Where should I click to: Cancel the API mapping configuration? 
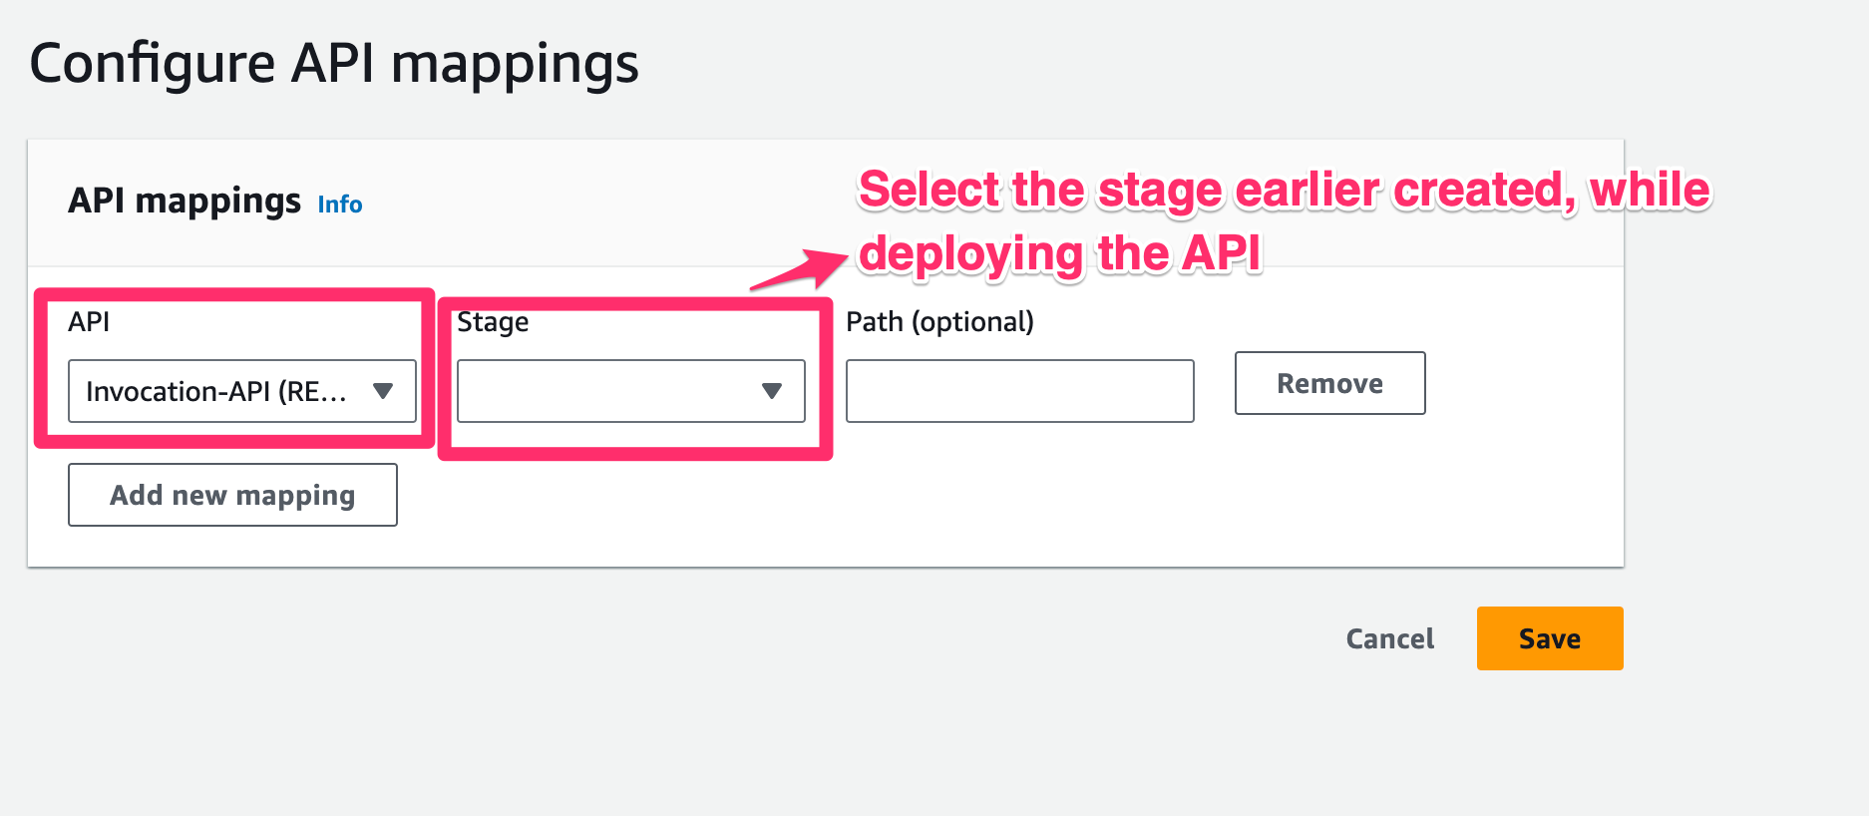point(1389,638)
